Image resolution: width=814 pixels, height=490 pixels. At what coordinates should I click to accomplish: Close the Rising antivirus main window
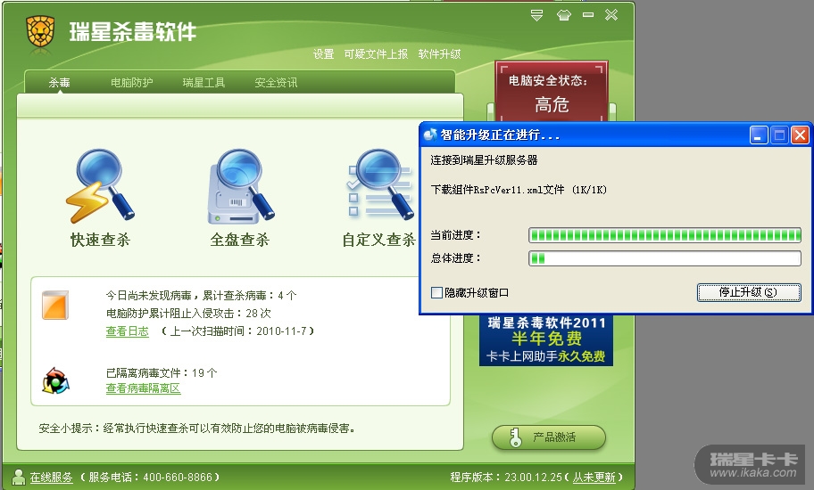pyautogui.click(x=611, y=15)
